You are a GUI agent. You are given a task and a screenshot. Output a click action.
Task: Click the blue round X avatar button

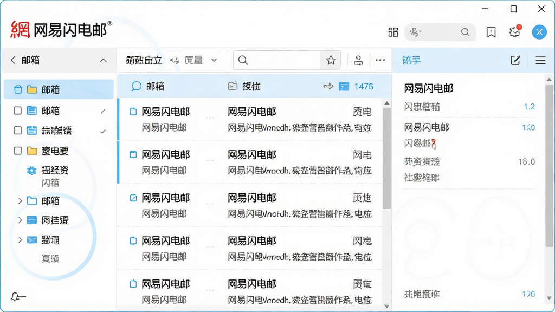539,32
